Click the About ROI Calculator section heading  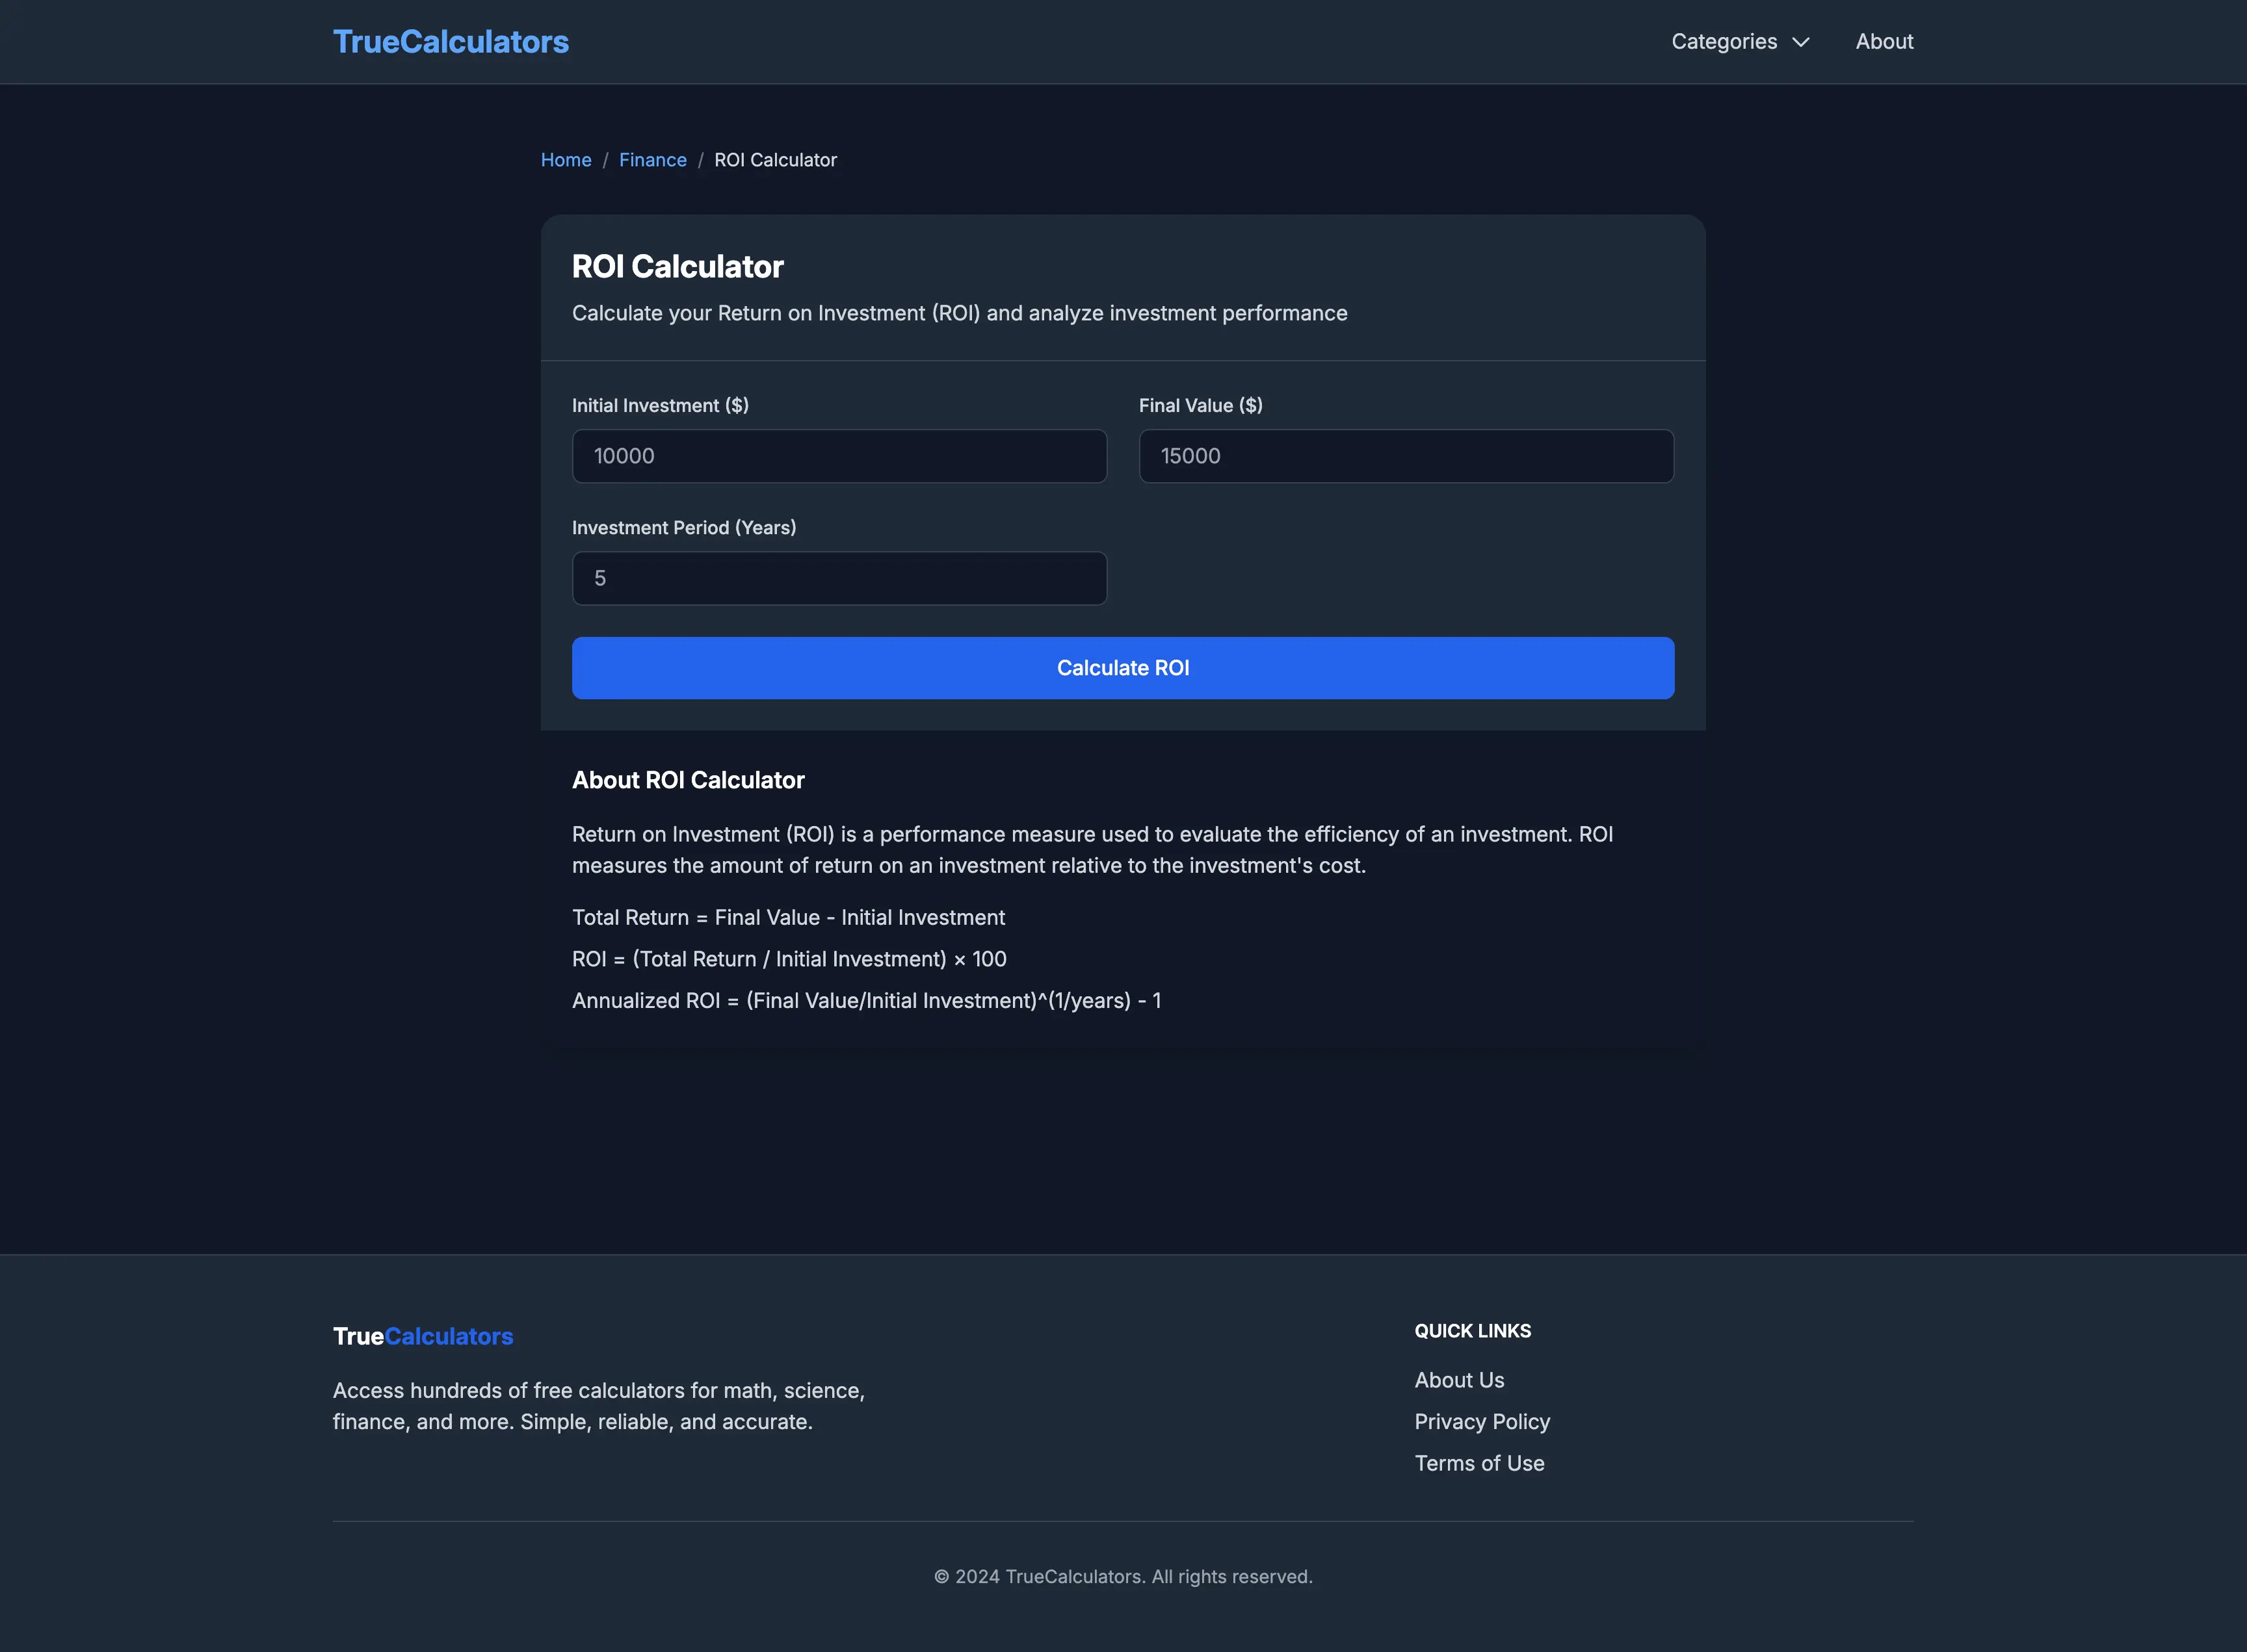coord(689,780)
